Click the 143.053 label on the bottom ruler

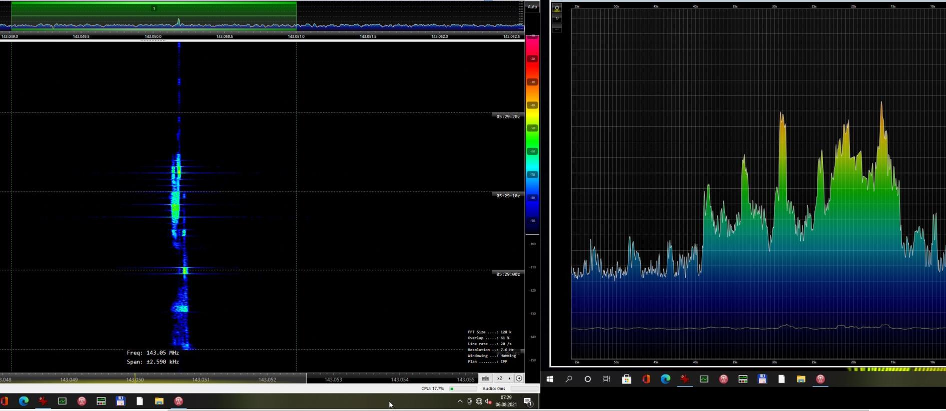[x=333, y=380]
